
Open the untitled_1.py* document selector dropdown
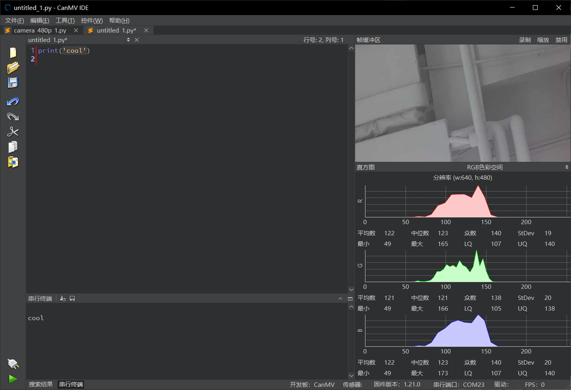[128, 40]
